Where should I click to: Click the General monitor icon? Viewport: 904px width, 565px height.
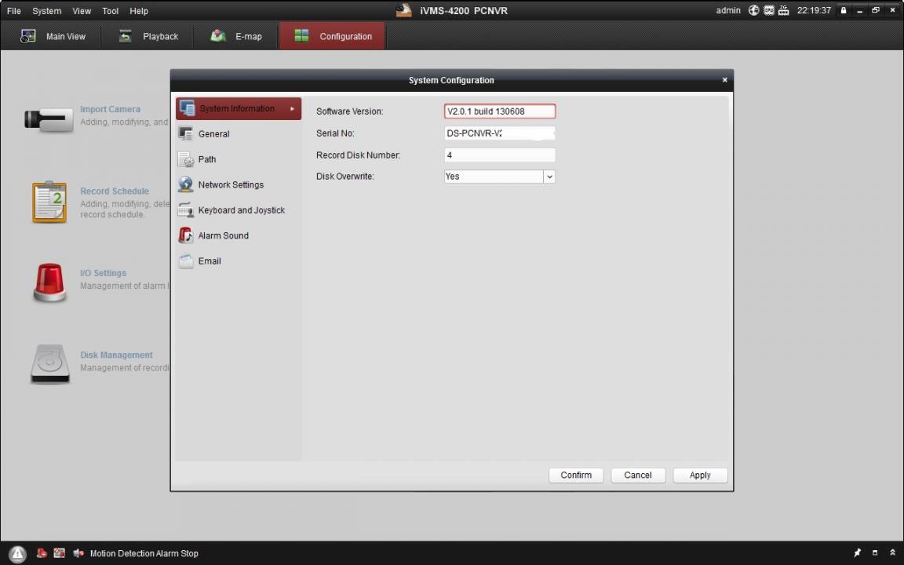[186, 133]
